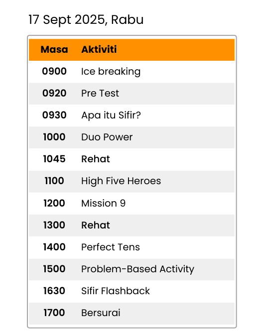Select the 1500 time cell
Viewport: 269px width, 336px height.
point(54,269)
